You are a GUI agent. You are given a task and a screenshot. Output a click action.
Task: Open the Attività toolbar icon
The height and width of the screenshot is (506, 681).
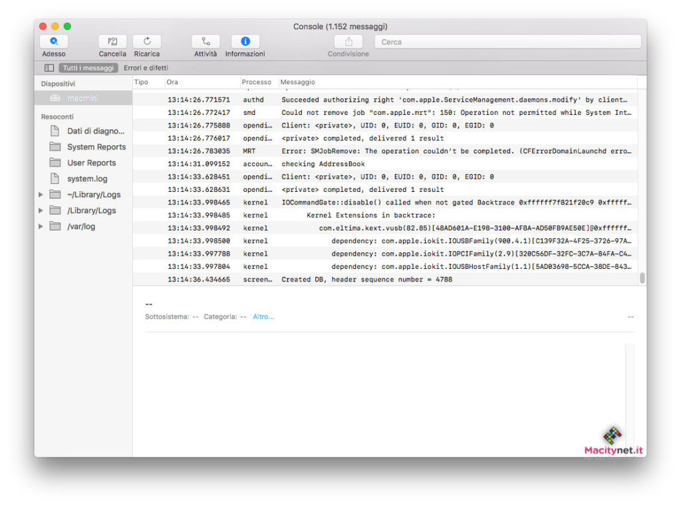point(205,41)
